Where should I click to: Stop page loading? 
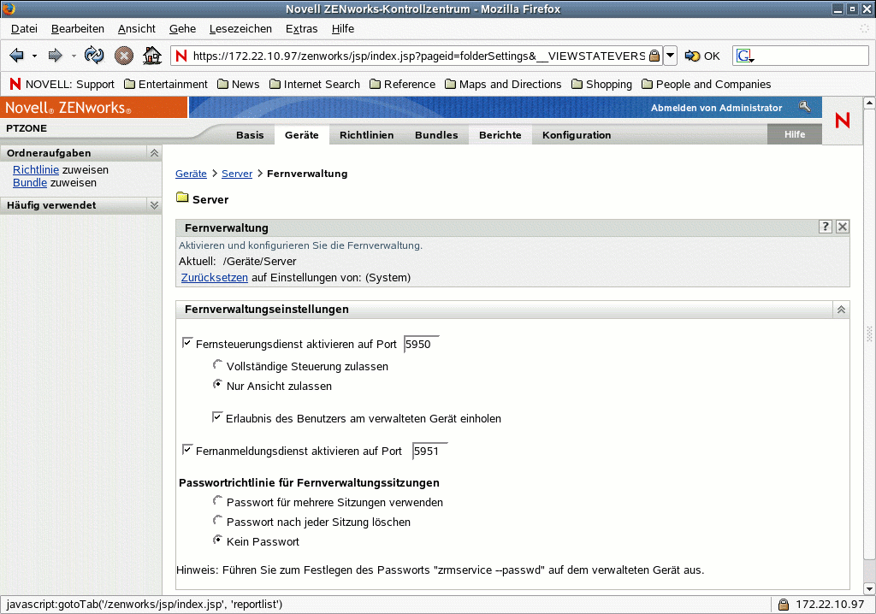point(123,56)
